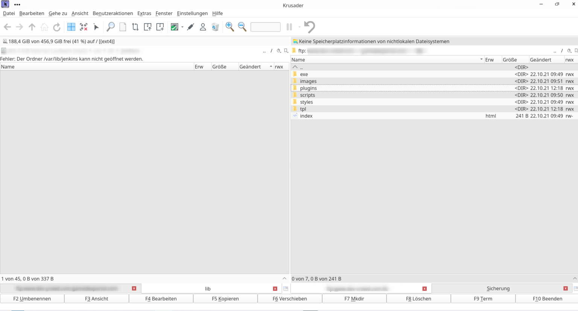This screenshot has width=578, height=311.
Task: Select the equal panel sizes icon
Action: click(71, 27)
